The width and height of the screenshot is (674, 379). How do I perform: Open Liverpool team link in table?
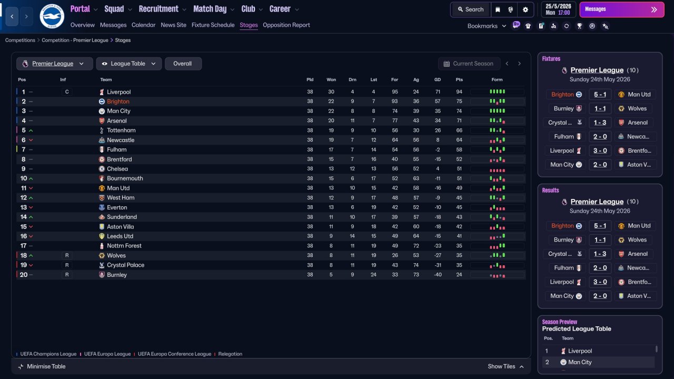point(118,92)
